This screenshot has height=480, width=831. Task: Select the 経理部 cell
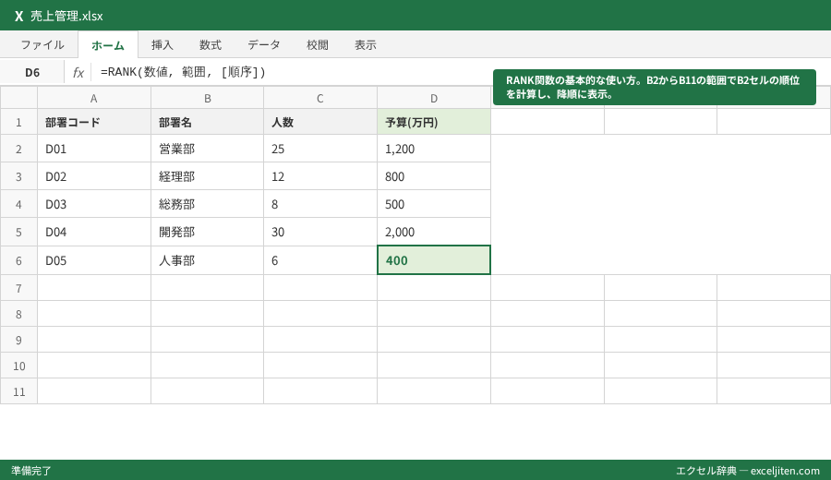pos(207,176)
